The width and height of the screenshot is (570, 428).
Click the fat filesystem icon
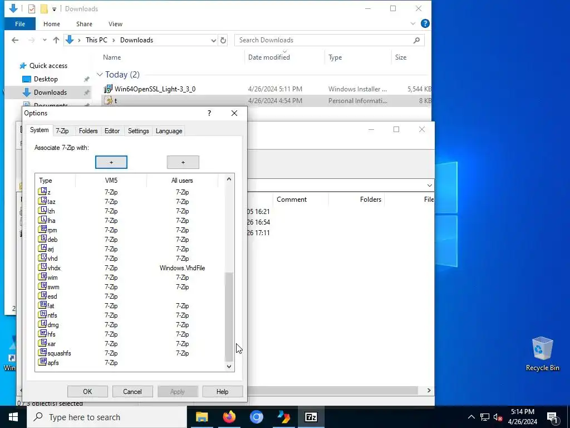42,305
